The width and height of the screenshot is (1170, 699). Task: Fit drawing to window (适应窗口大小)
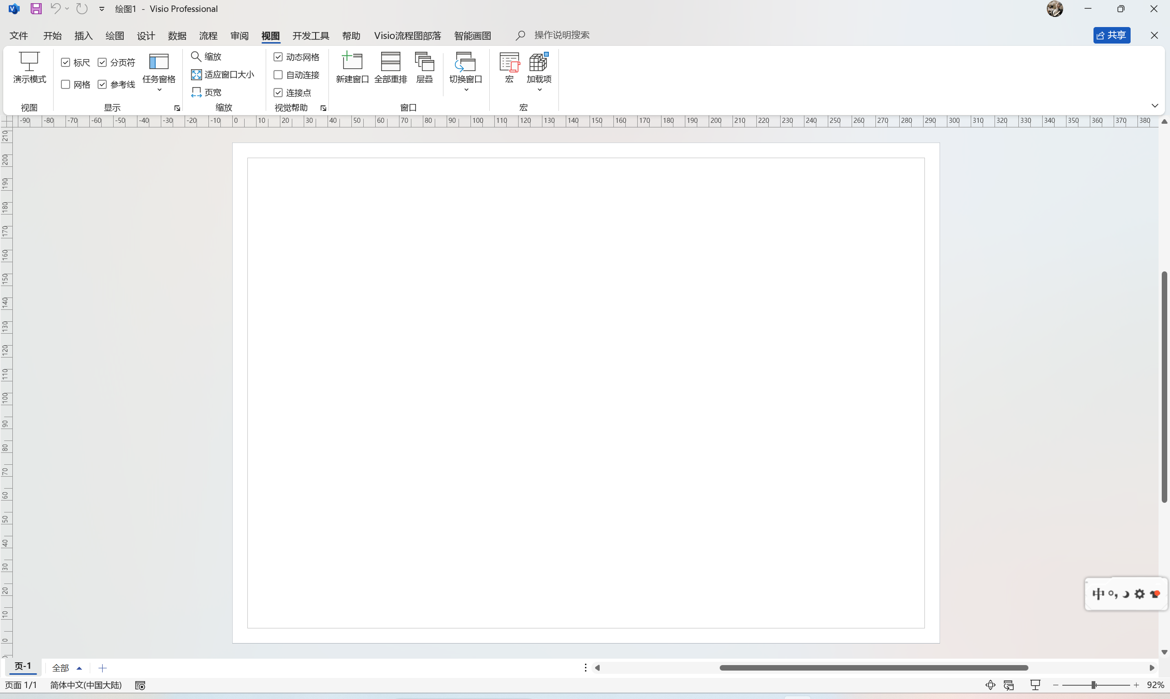223,74
